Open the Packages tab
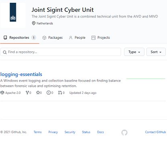 (x=52, y=38)
